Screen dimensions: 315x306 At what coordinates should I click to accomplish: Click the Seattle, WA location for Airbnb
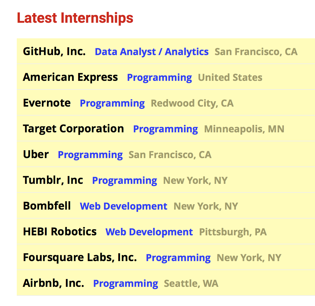pos(191,283)
